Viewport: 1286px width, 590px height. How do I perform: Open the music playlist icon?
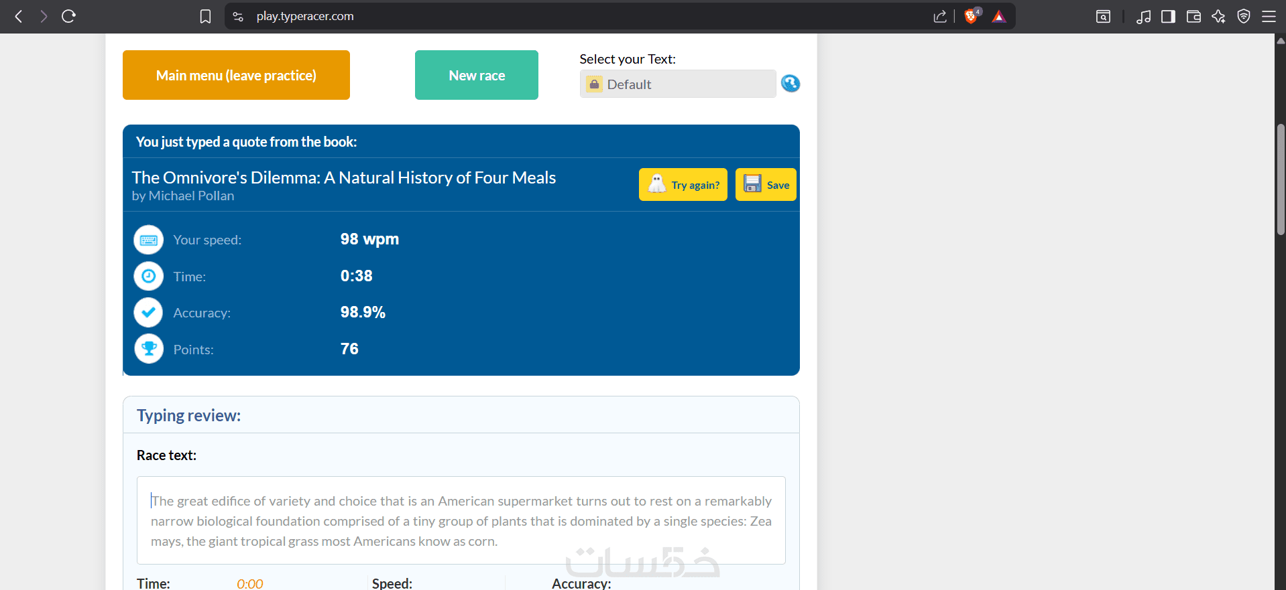(1143, 16)
